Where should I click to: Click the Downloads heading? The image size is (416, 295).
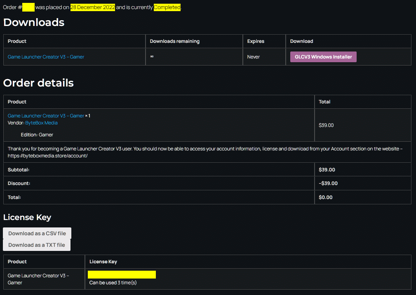pyautogui.click(x=34, y=22)
